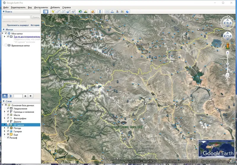Record a tour with camera icon
The width and height of the screenshot is (237, 165).
(x=73, y=12)
